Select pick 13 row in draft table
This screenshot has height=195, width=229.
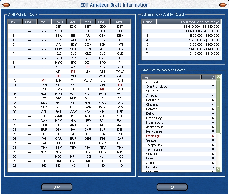point(69,80)
